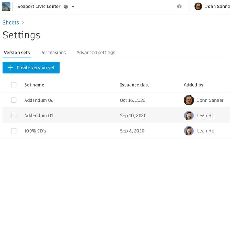Select the 100% CD's row checkbox
Viewport: 230px width, 230px height.
(14, 131)
